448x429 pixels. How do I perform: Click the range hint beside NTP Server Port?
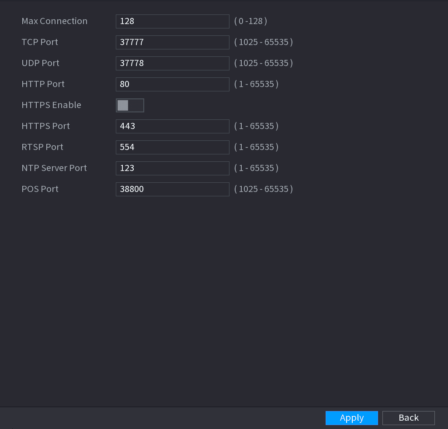tap(256, 168)
